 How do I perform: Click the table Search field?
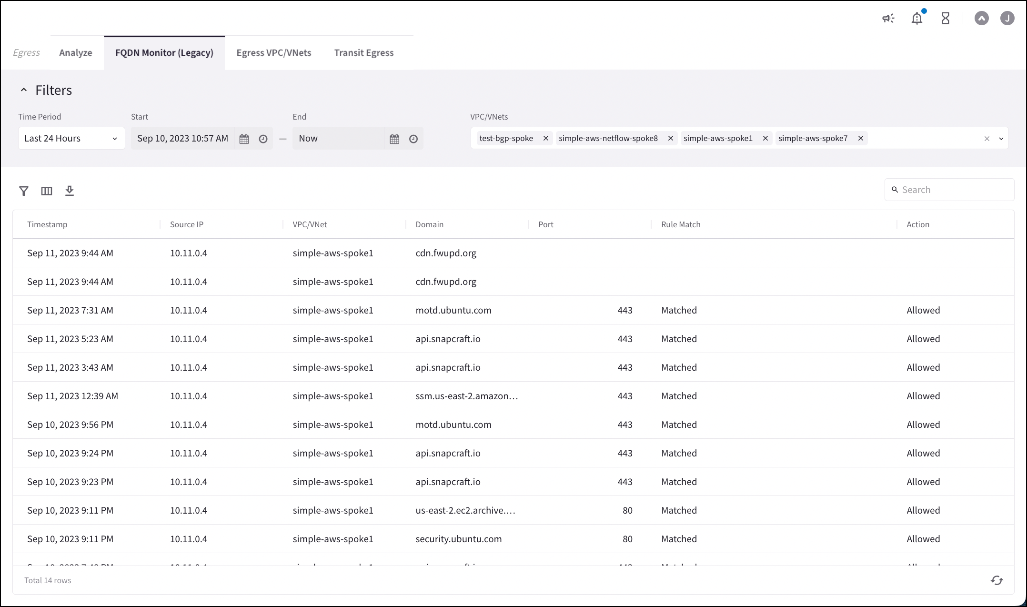[x=954, y=190]
